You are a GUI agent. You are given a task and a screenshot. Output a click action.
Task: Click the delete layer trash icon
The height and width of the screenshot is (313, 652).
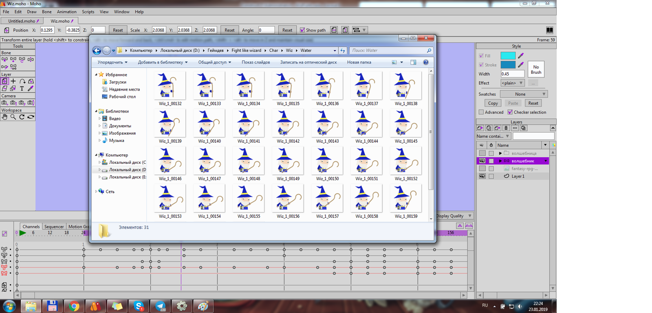506,128
